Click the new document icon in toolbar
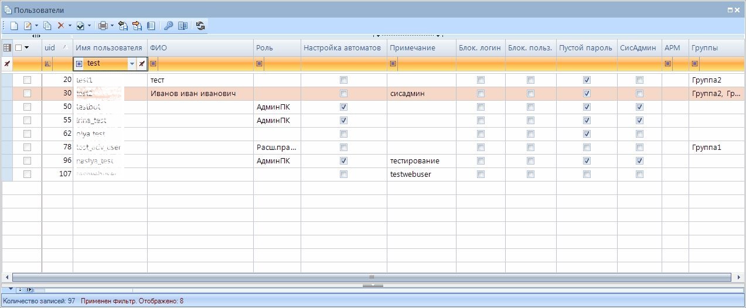 point(13,26)
